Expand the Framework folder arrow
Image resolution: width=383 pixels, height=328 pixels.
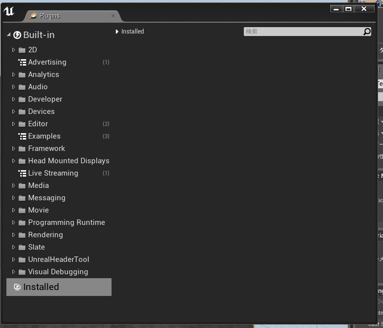click(13, 148)
